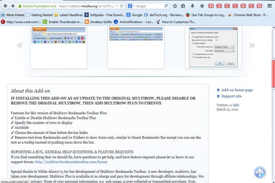Reload the page with refresh icon
The image size is (275, 183).
(122, 6)
